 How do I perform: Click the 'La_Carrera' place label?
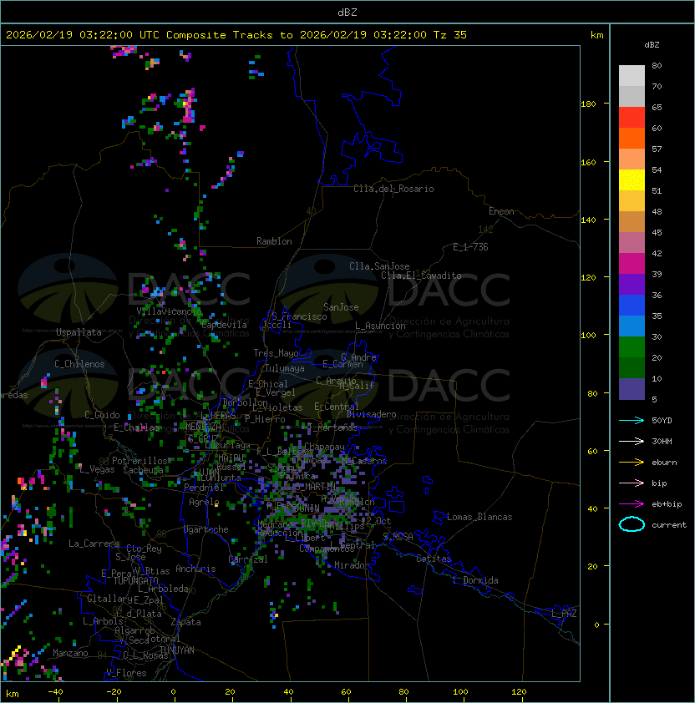[x=94, y=544]
